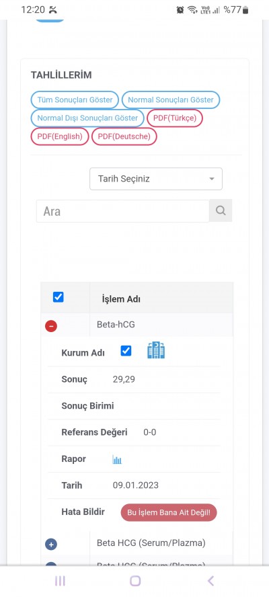Open the hospital building institution icon
The image size is (269, 597).
156,351
